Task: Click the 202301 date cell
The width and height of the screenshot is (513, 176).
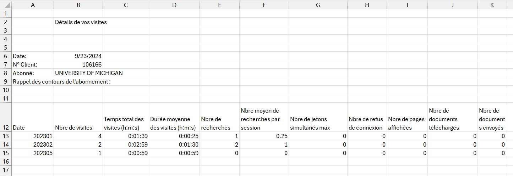Action: (33, 136)
